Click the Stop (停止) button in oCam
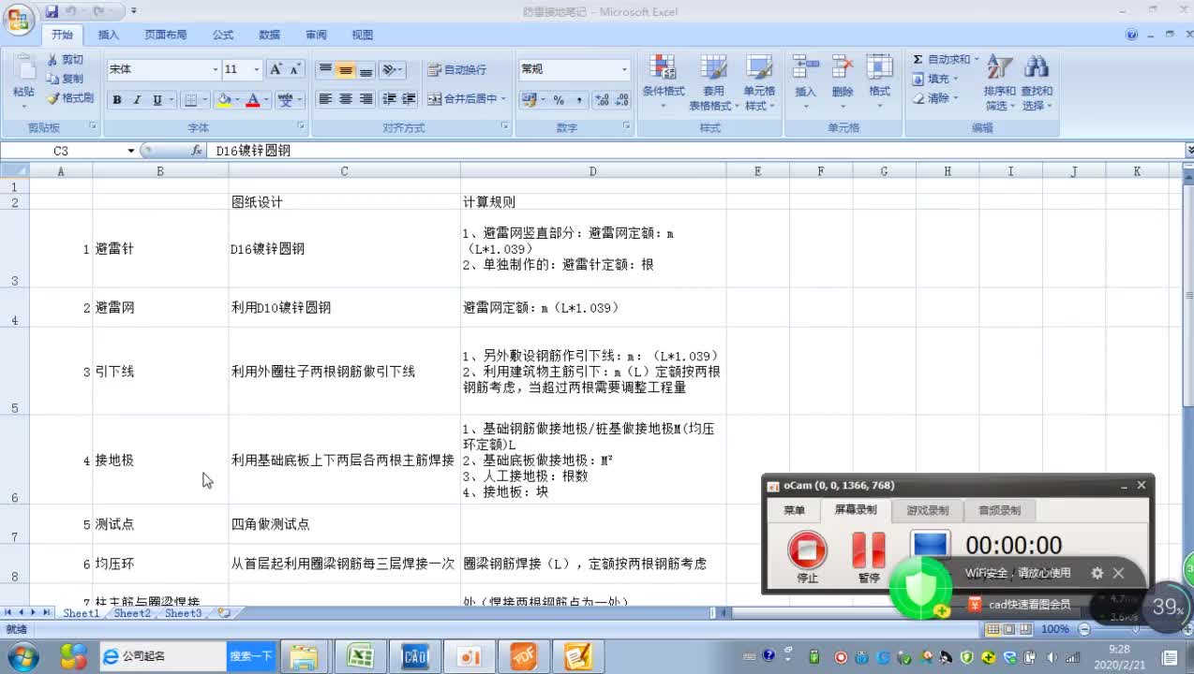This screenshot has width=1194, height=674. click(x=807, y=555)
